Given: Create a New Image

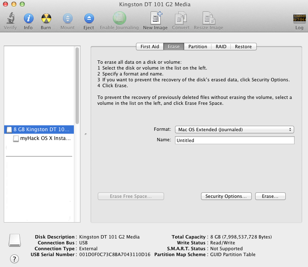Looking at the screenshot, I should (x=156, y=18).
